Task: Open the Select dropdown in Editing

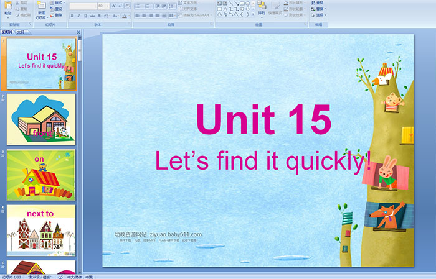Action: click(x=318, y=15)
